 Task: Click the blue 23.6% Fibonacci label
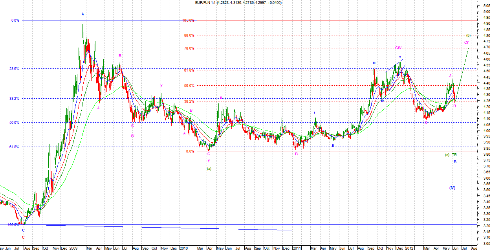tap(14, 68)
